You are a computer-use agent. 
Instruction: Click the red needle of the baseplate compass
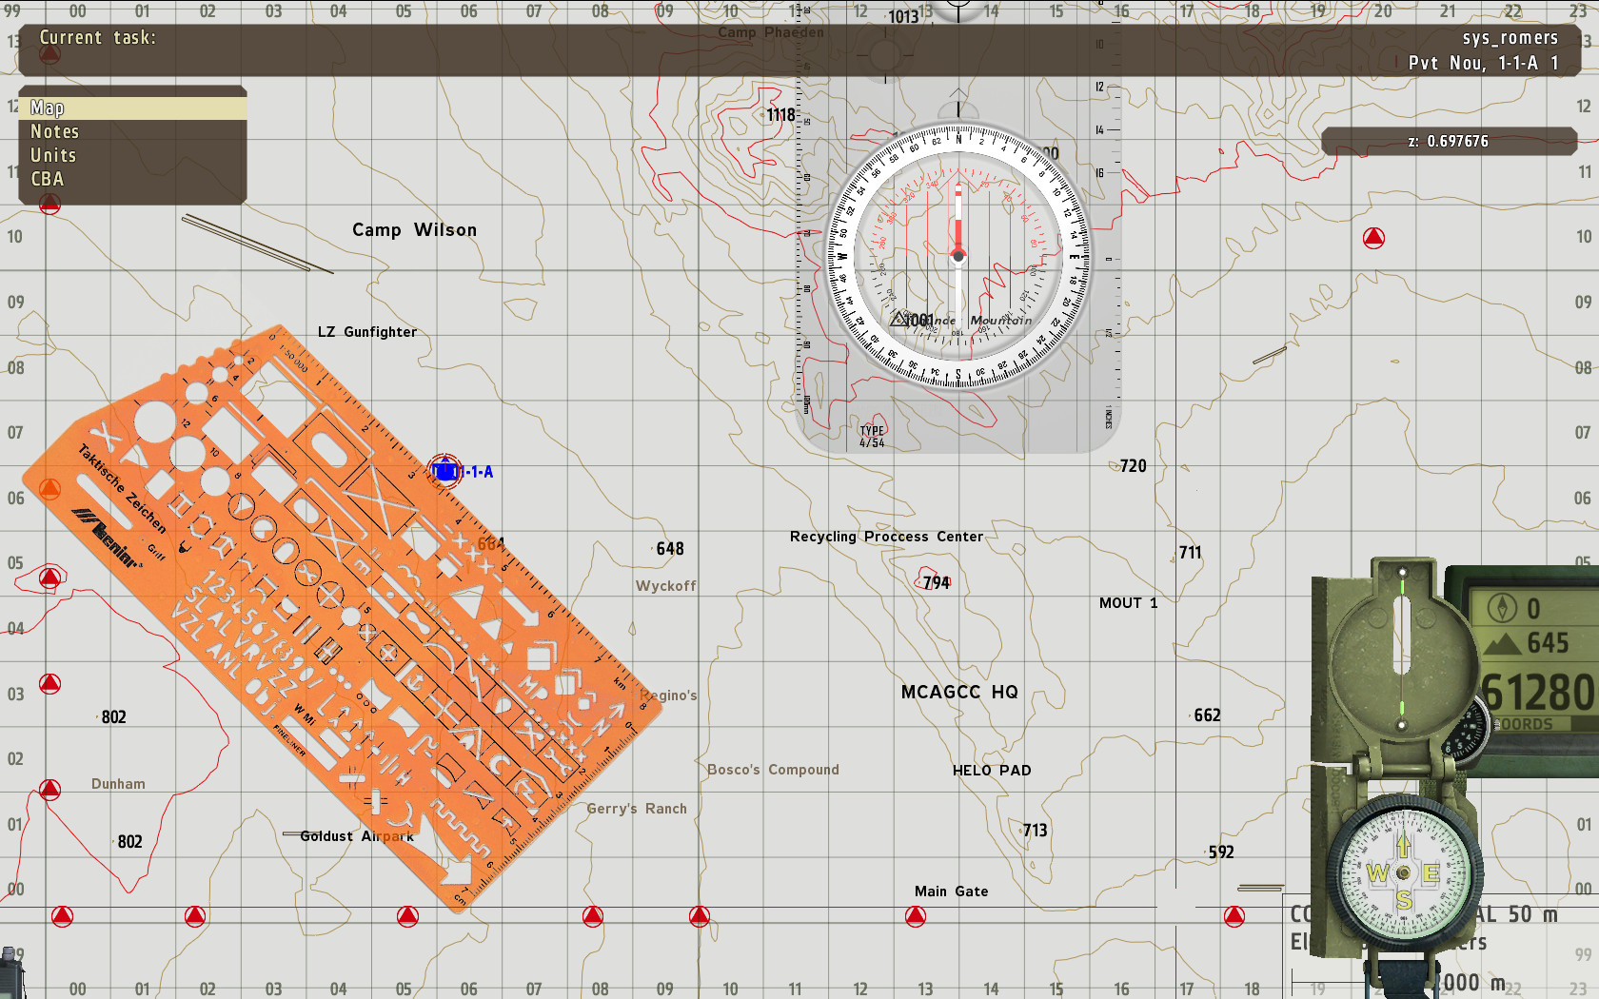958,222
